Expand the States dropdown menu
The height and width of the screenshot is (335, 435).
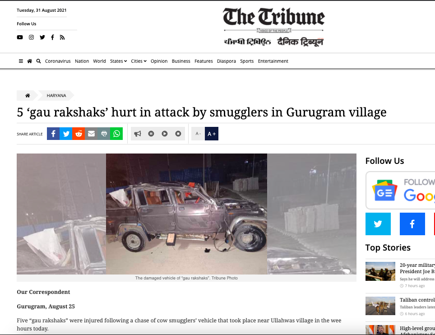click(x=119, y=61)
